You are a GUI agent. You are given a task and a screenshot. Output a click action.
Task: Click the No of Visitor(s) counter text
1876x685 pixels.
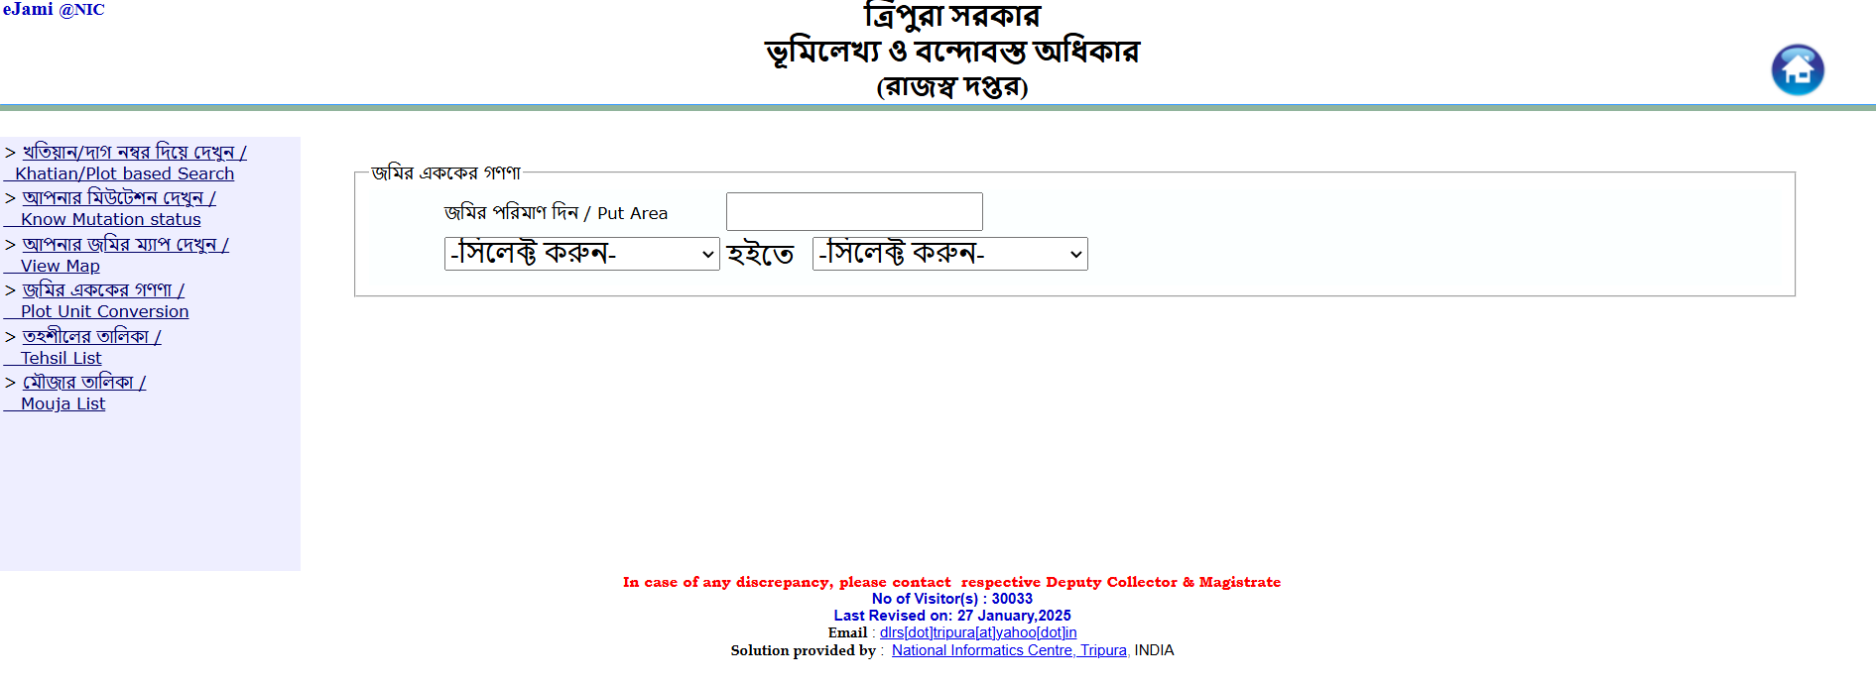click(951, 599)
